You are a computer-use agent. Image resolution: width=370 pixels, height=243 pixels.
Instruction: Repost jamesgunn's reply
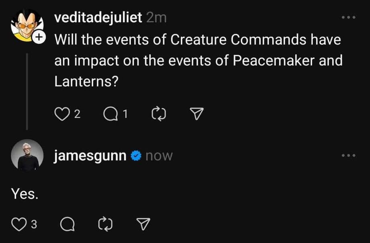pos(105,224)
